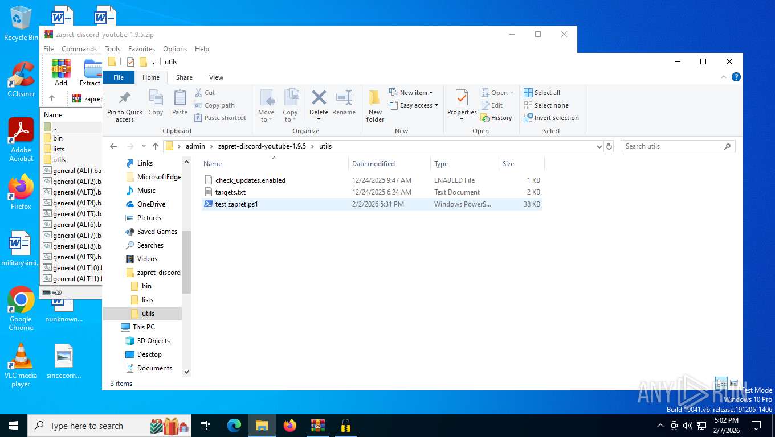The height and width of the screenshot is (437, 775).
Task: Switch to the Share ribbon tab
Action: click(x=184, y=77)
